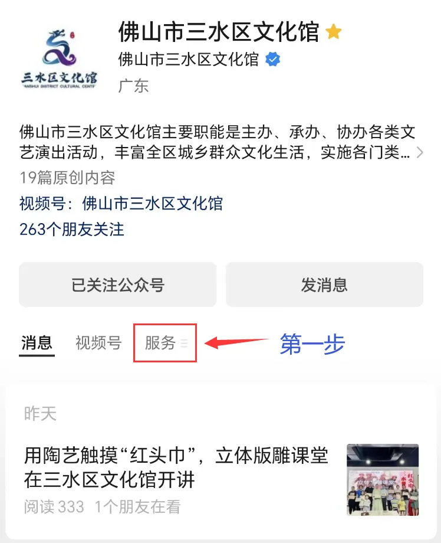Open the article 用陶艺触摸“红头巾”
This screenshot has width=441, height=543.
176,467
